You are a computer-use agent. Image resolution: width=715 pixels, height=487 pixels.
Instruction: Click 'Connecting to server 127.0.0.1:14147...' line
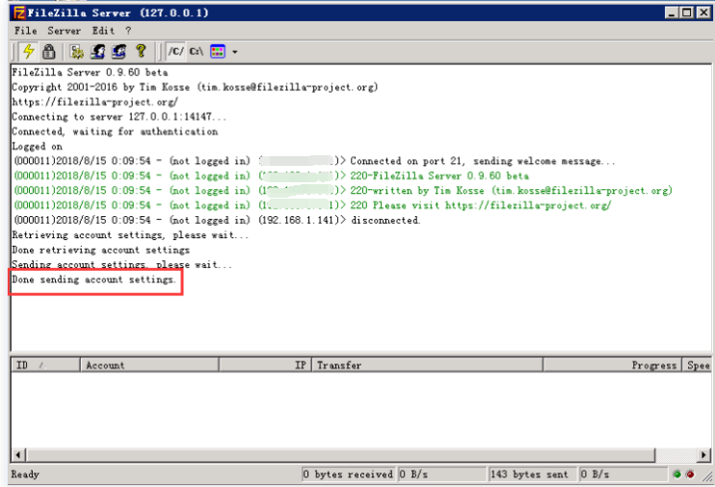tap(119, 117)
